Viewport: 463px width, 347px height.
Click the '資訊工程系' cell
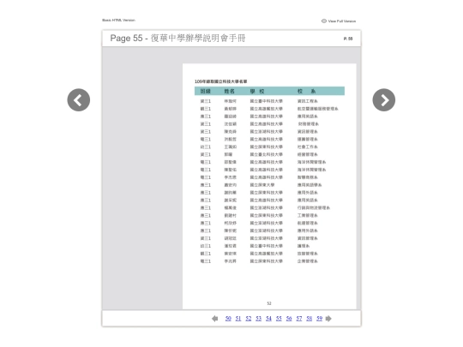click(x=308, y=101)
